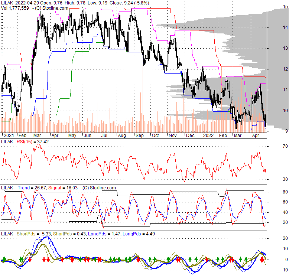
Task: Click the RSI value 37.42
Action: [43, 142]
